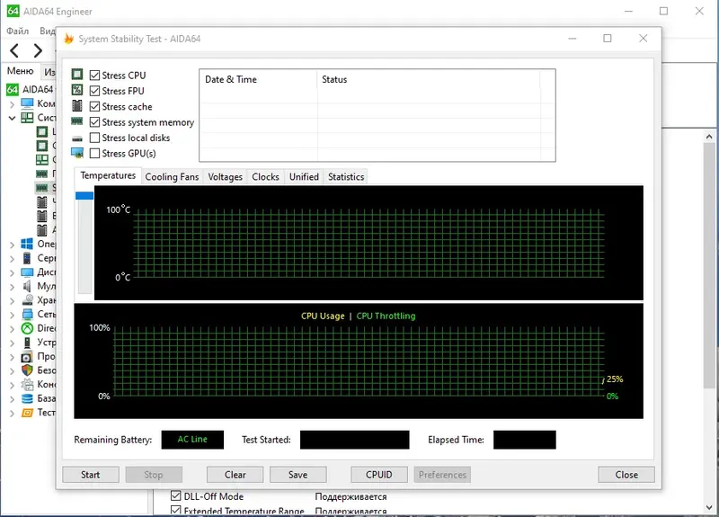The image size is (719, 517).
Task: Open the Файл menu
Action: coord(17,31)
